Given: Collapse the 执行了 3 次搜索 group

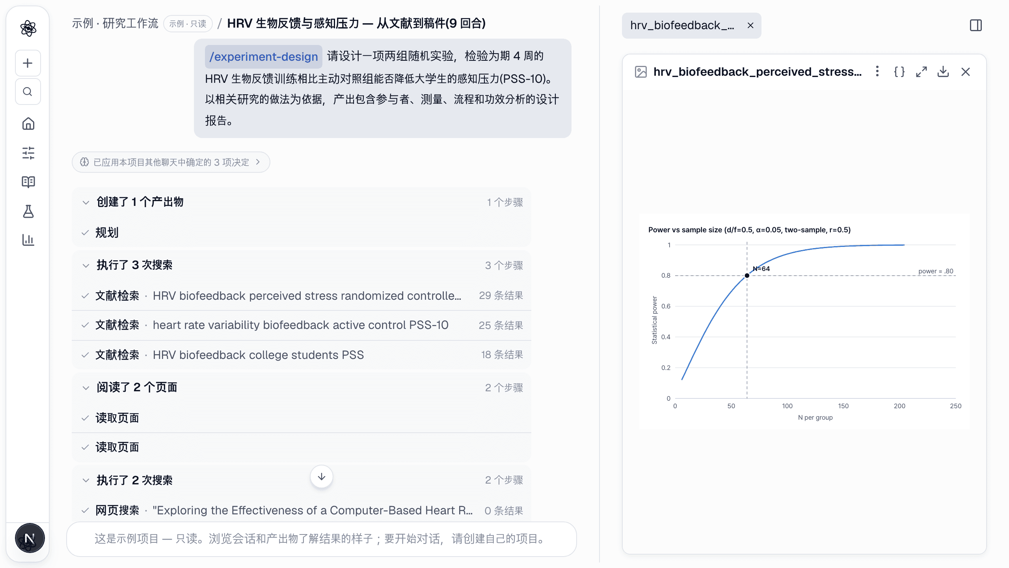Looking at the screenshot, I should tap(302, 265).
